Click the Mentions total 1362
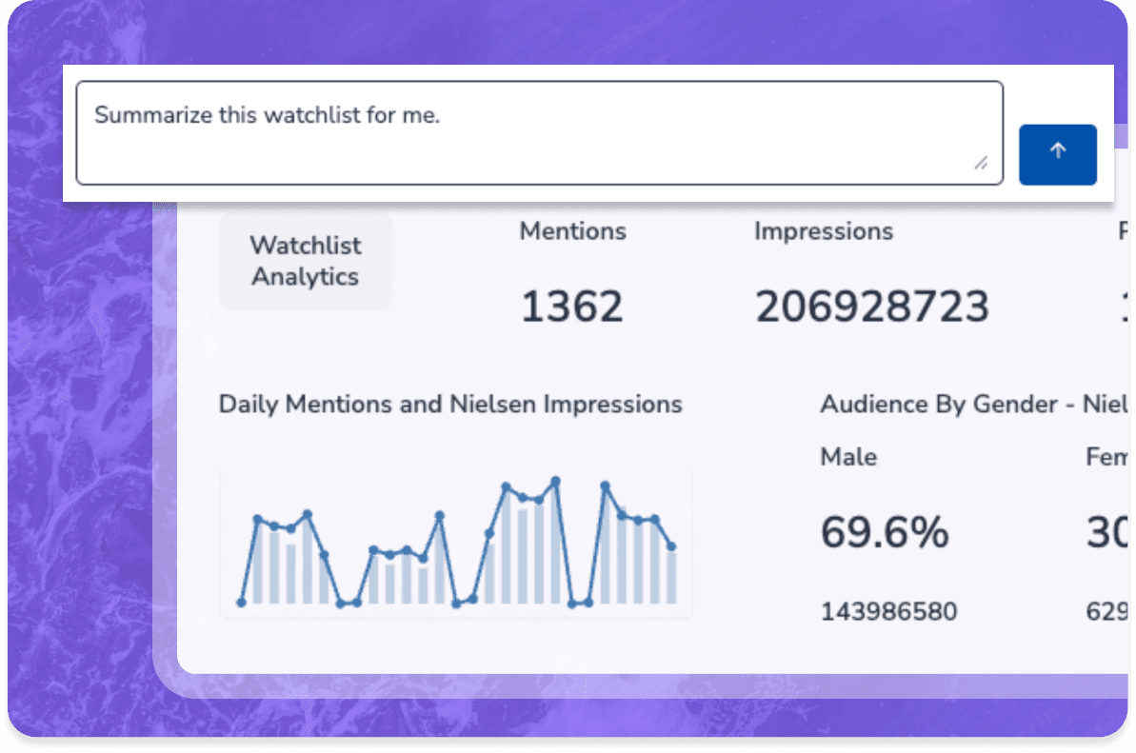 click(571, 306)
